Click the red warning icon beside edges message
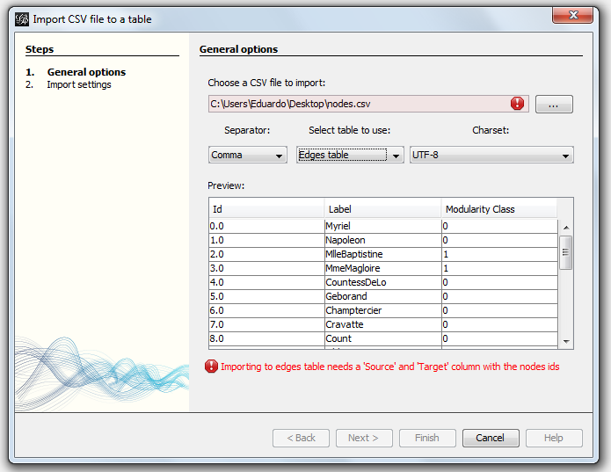The height and width of the screenshot is (472, 611). [x=211, y=367]
